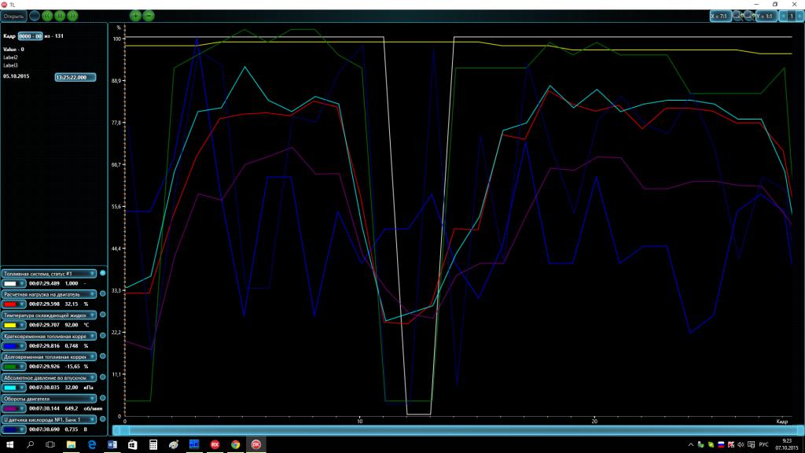Click the X = 7:1 scale button

point(719,15)
